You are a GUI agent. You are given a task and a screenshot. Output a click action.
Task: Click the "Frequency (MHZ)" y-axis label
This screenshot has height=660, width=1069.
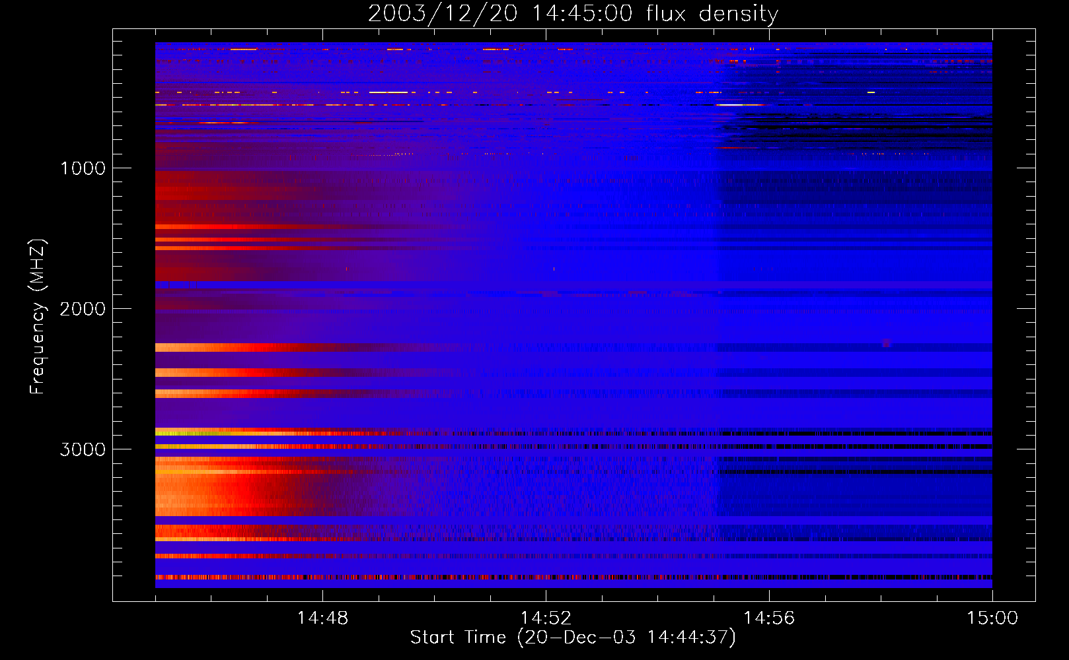coord(38,317)
